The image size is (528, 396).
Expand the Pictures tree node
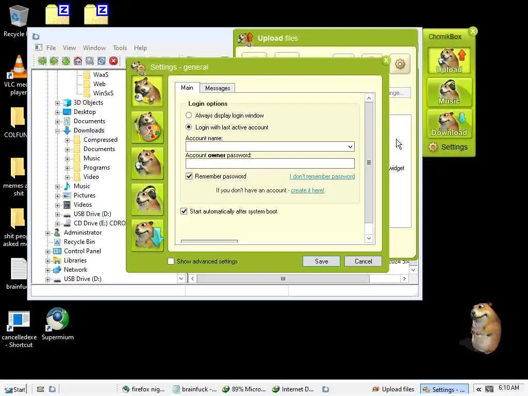tap(58, 196)
